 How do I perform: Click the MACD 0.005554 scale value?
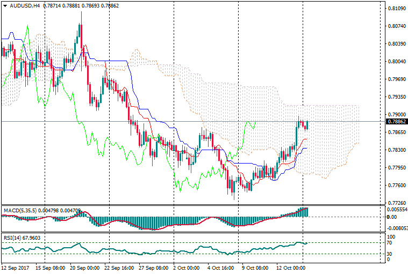click(x=397, y=209)
